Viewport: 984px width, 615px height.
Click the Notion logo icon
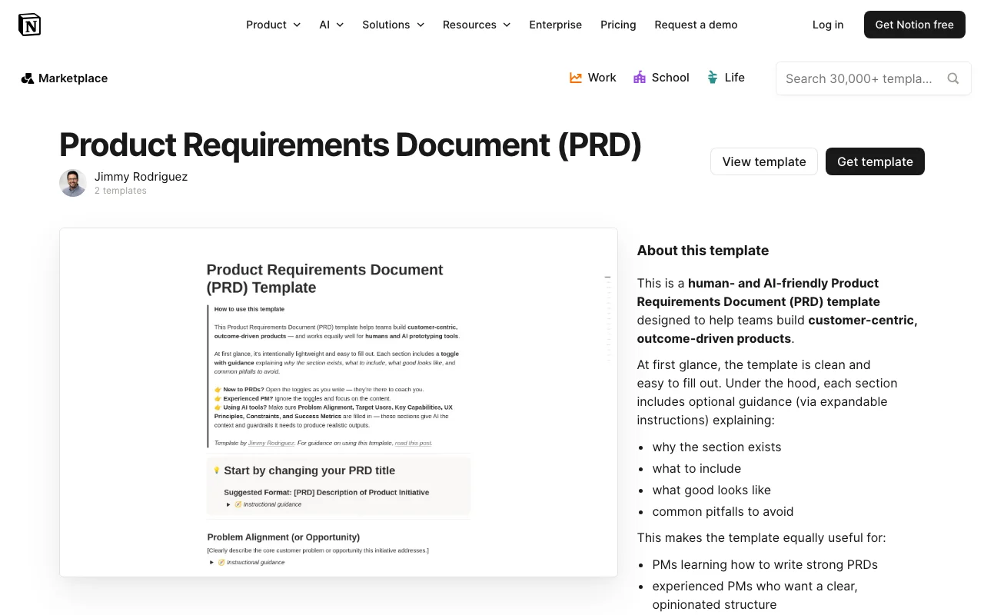click(29, 25)
